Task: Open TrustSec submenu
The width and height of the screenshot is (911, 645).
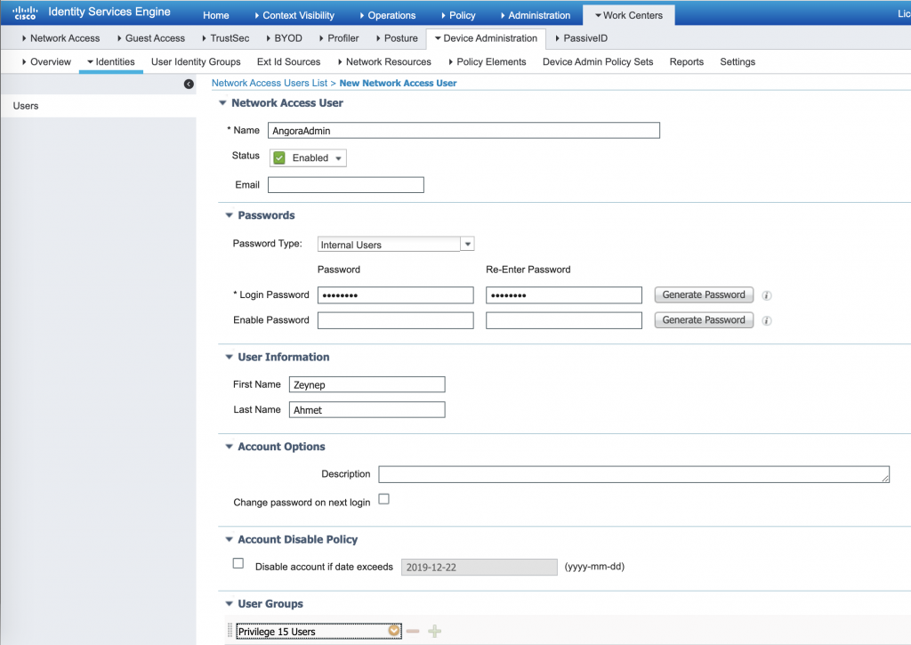Action: coord(225,38)
